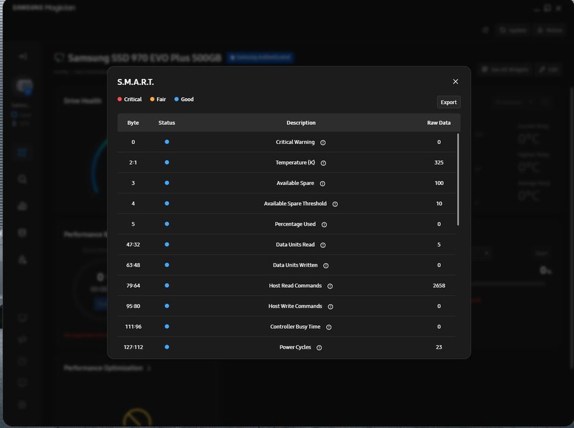Select the Critical Warning description text
This screenshot has width=574, height=428.
coord(295,142)
